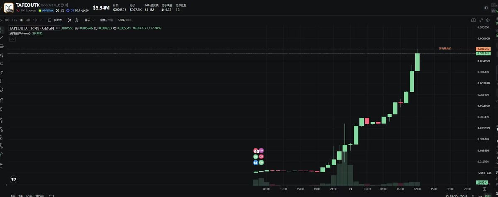Toggle hide all drawings eye icon
This screenshot has width=498, height=197.
pos(2,146)
